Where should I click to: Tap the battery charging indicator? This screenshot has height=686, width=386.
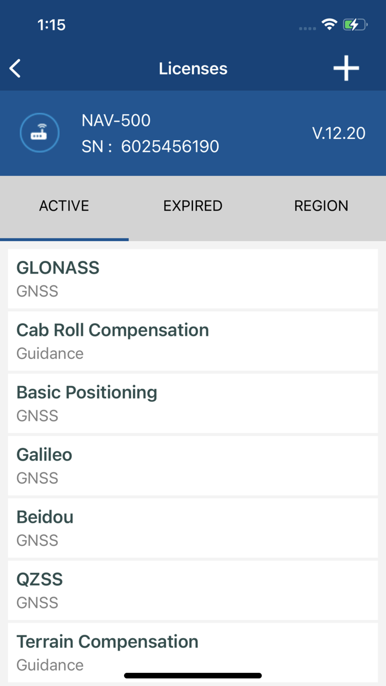355,24
